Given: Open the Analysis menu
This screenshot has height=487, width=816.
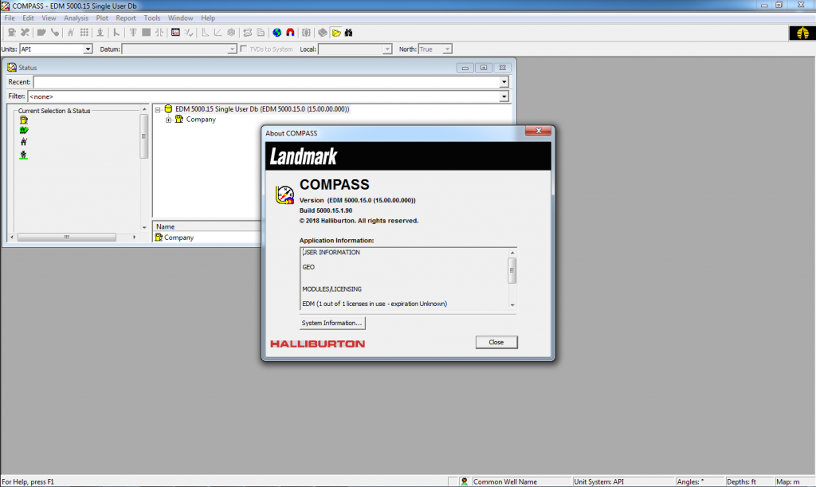Looking at the screenshot, I should (x=76, y=18).
